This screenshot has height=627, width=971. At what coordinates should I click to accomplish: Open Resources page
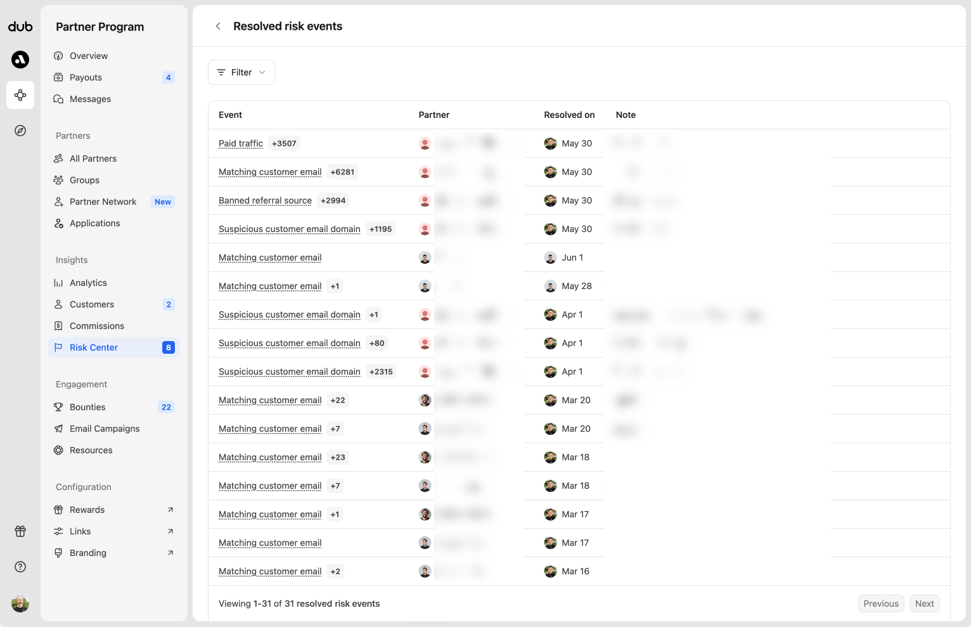click(x=114, y=450)
